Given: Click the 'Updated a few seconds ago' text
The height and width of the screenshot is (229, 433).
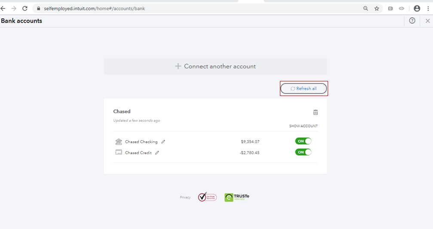Looking at the screenshot, I should click(x=137, y=121).
